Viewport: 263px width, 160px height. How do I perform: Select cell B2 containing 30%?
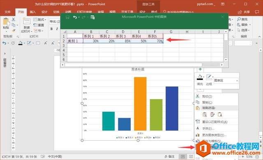coord(91,41)
